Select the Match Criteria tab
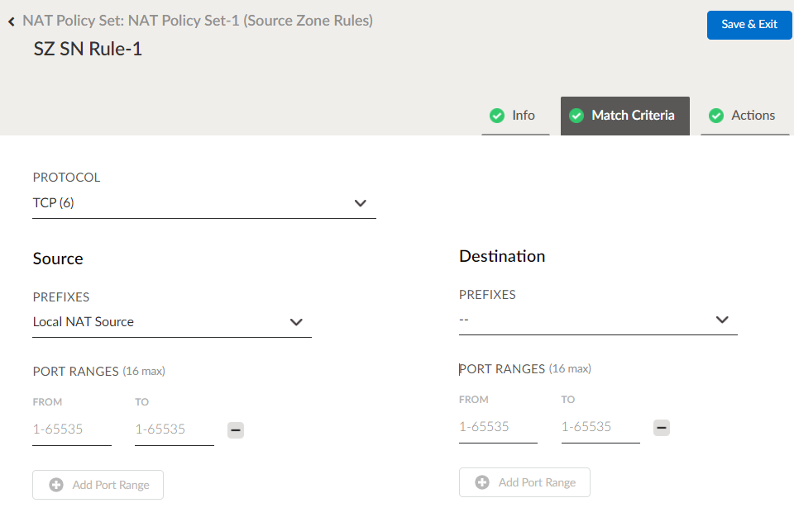 pyautogui.click(x=633, y=116)
